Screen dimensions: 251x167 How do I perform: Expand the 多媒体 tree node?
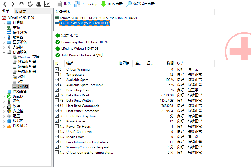4,47
